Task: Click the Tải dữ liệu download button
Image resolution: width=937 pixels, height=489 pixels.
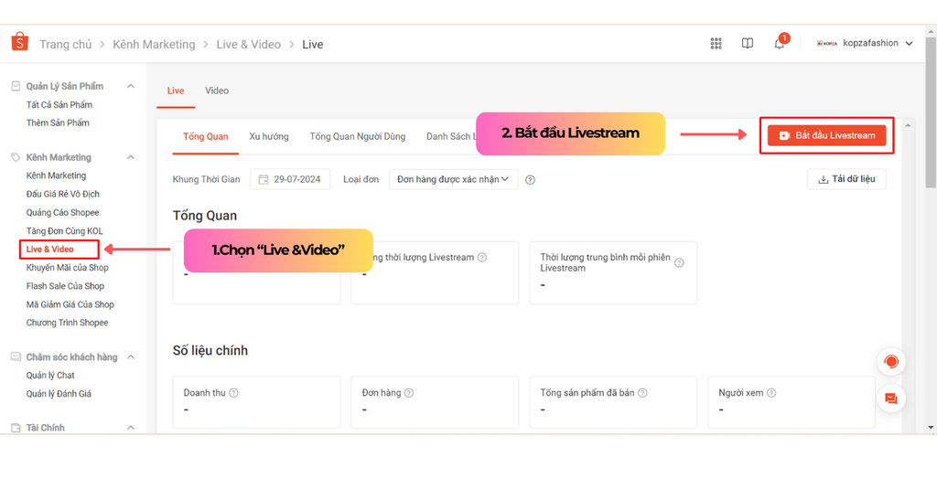Action: (x=846, y=179)
